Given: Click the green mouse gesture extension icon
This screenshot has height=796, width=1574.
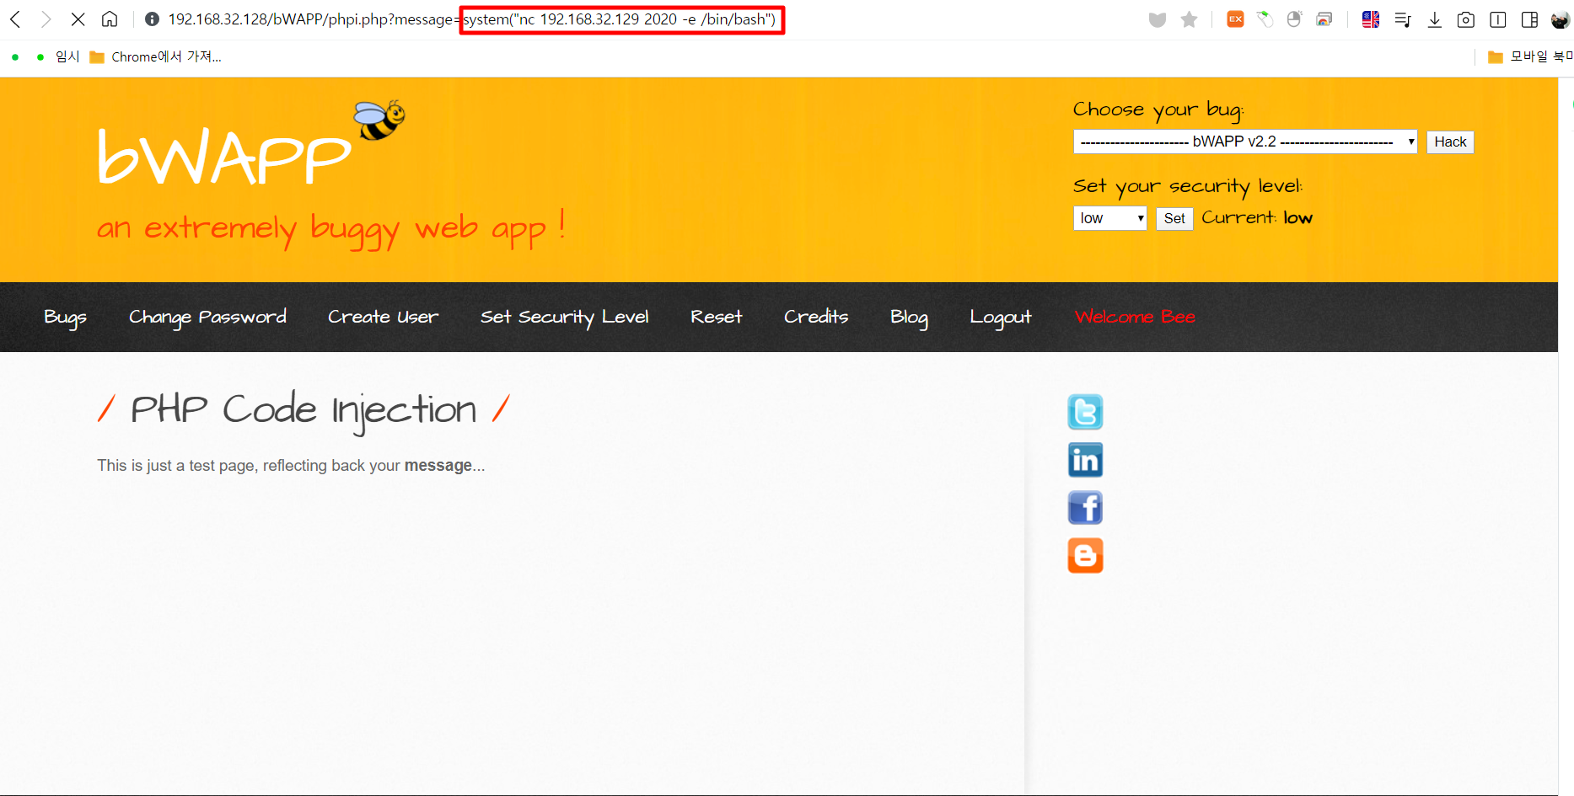Looking at the screenshot, I should pos(1265,19).
